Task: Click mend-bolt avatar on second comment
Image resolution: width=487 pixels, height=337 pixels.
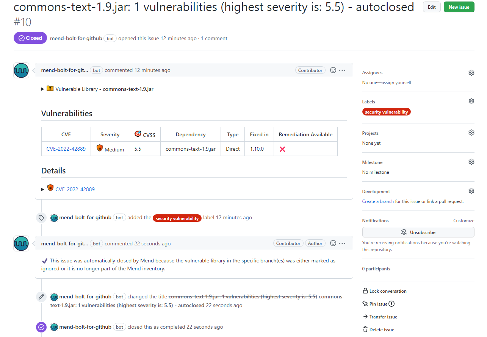Action: pos(21,243)
